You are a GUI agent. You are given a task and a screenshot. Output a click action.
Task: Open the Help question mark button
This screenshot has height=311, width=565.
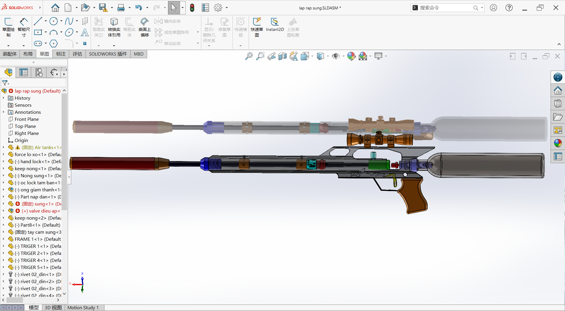tap(509, 8)
